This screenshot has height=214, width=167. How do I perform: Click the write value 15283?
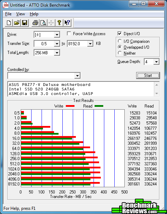coord(135,113)
